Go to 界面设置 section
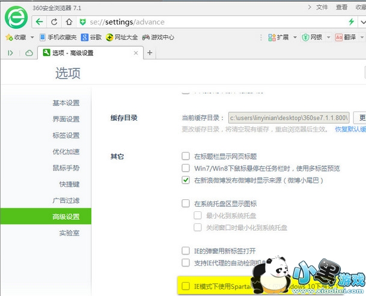The height and width of the screenshot is (296, 366). point(66,119)
